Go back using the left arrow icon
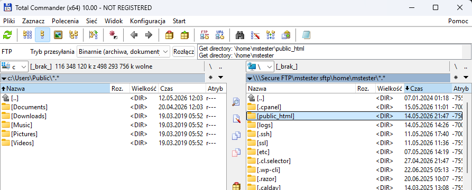This screenshot has width=472, height=190. 134,35
